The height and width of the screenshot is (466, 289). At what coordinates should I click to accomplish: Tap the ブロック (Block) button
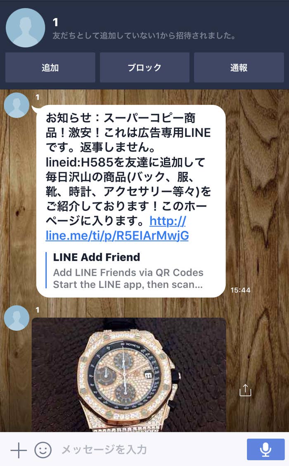144,68
